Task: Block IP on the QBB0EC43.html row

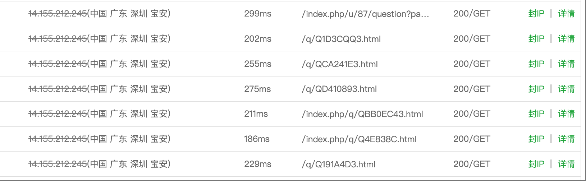Action: pos(536,114)
